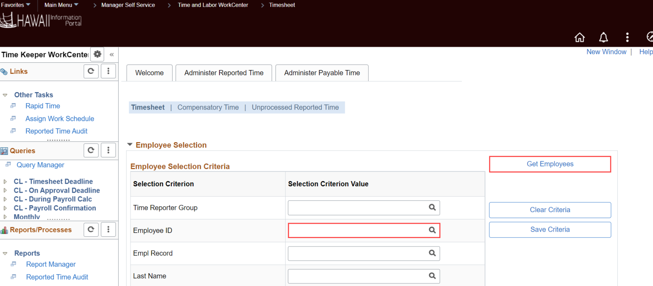
Task: Click the Clear Criteria button
Action: coord(550,210)
